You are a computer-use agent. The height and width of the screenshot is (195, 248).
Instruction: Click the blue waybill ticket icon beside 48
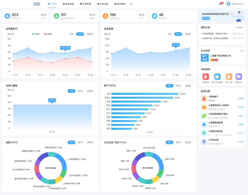155,16
